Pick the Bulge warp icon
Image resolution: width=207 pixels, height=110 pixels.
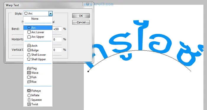point(29,50)
